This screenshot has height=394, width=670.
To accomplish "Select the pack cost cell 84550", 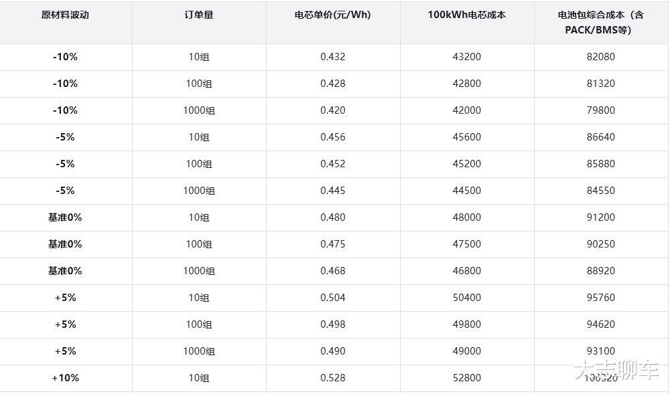I will click(x=600, y=191).
